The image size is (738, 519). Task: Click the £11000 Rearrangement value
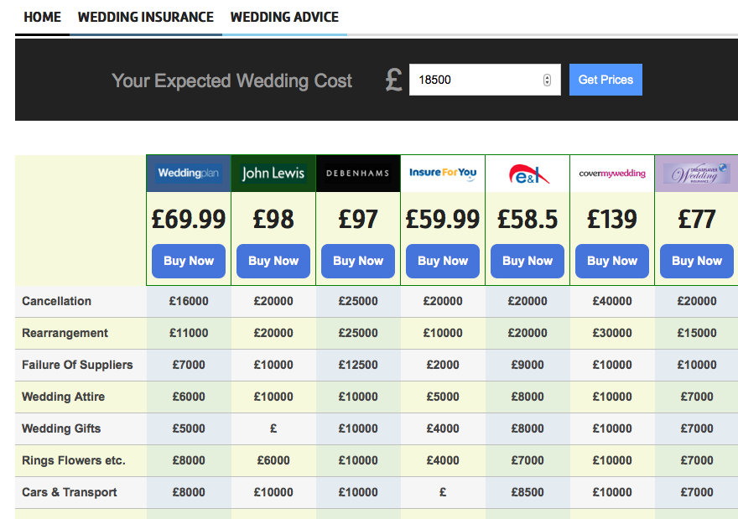coord(188,333)
